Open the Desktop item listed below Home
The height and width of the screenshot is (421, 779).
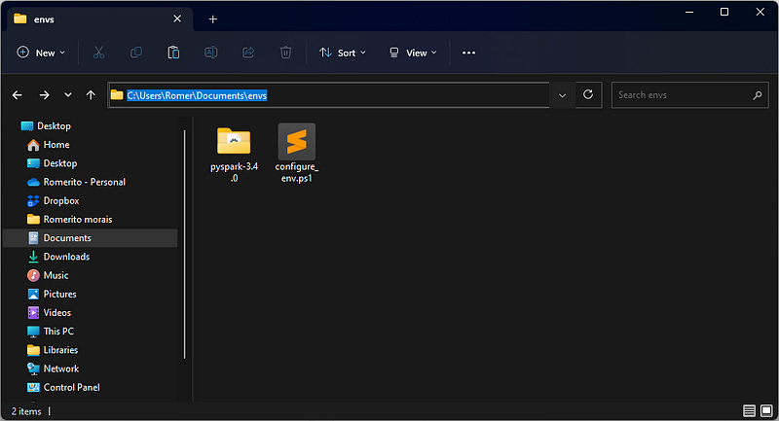point(53,163)
